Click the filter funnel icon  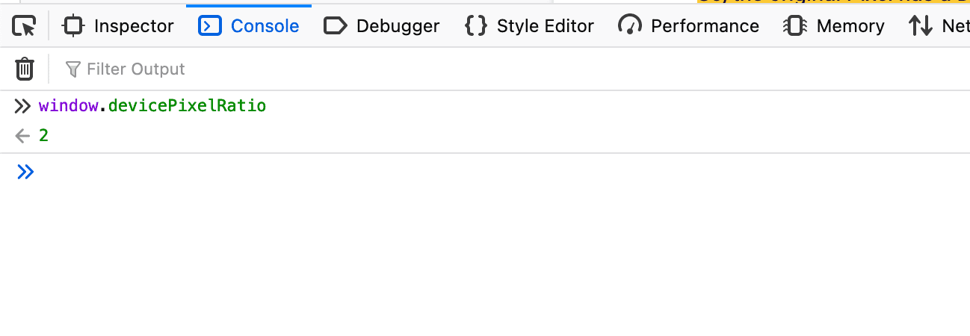[72, 69]
